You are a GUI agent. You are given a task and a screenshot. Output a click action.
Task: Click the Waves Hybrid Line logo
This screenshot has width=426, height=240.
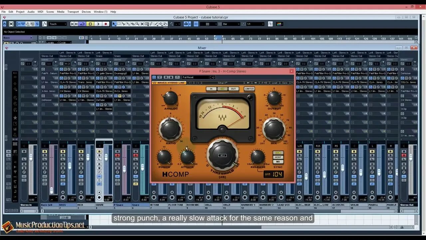coord(168,83)
